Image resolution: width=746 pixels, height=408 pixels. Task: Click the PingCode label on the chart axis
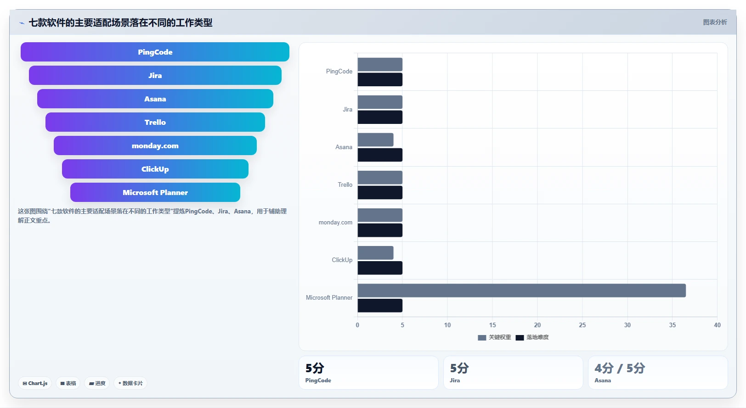point(339,72)
